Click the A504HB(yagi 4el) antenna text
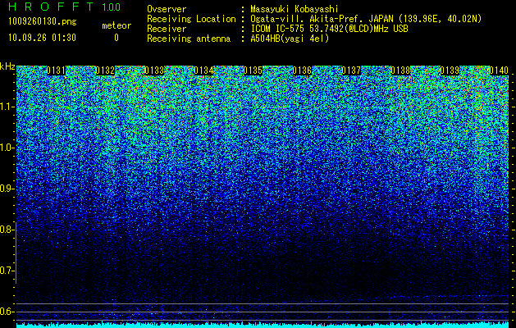Screen dimensions: 516x328 pyautogui.click(x=290, y=39)
